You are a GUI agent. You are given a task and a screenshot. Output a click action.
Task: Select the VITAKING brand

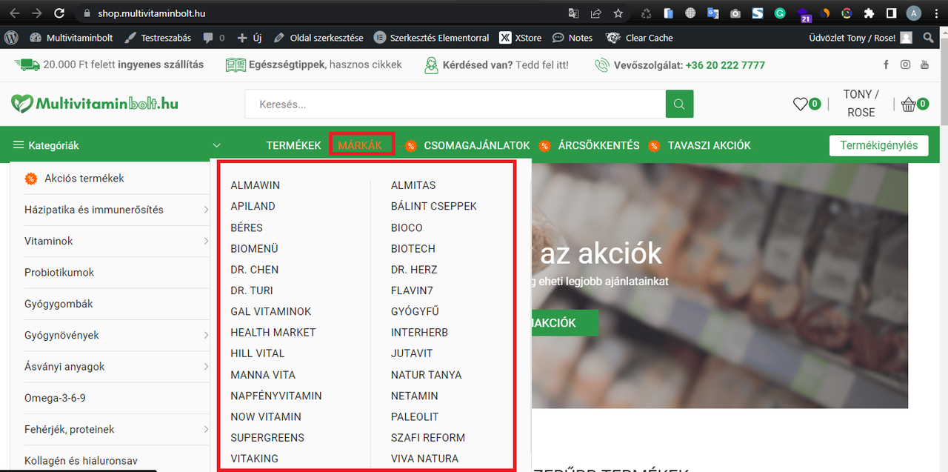coord(254,459)
